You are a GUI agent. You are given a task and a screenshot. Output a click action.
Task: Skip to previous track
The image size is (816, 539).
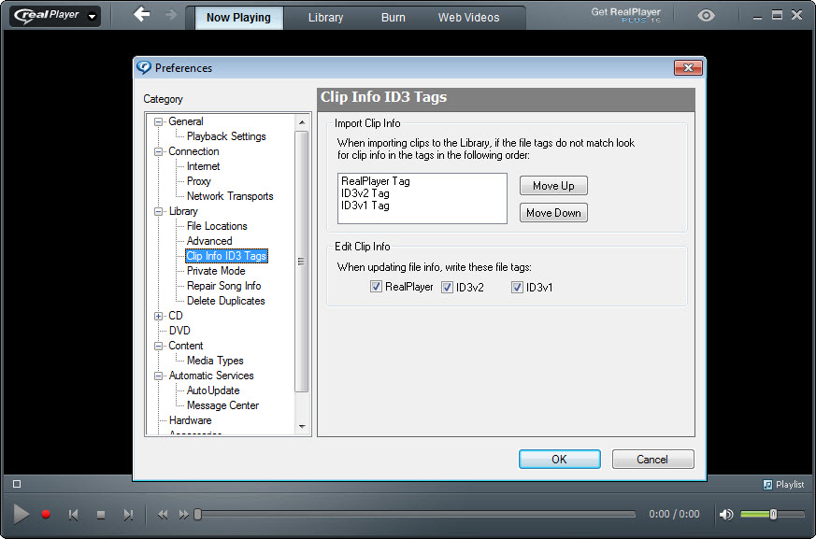coord(74,515)
